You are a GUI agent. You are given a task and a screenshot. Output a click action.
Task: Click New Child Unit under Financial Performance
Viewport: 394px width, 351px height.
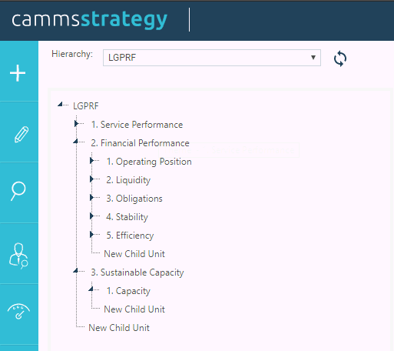click(134, 254)
